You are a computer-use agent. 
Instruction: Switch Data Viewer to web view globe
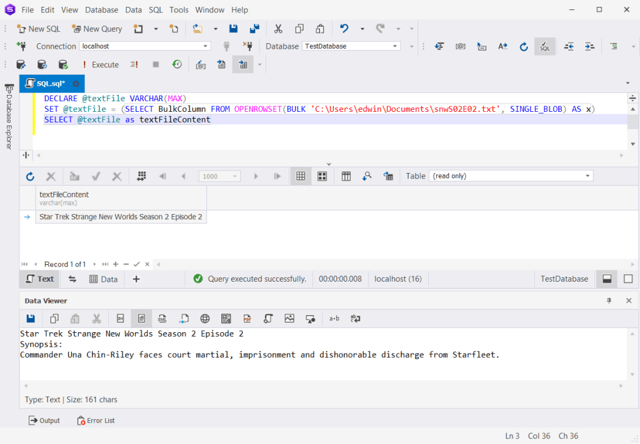click(x=205, y=318)
